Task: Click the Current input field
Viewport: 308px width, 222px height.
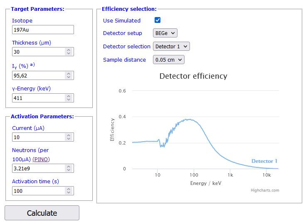Action: point(38,137)
